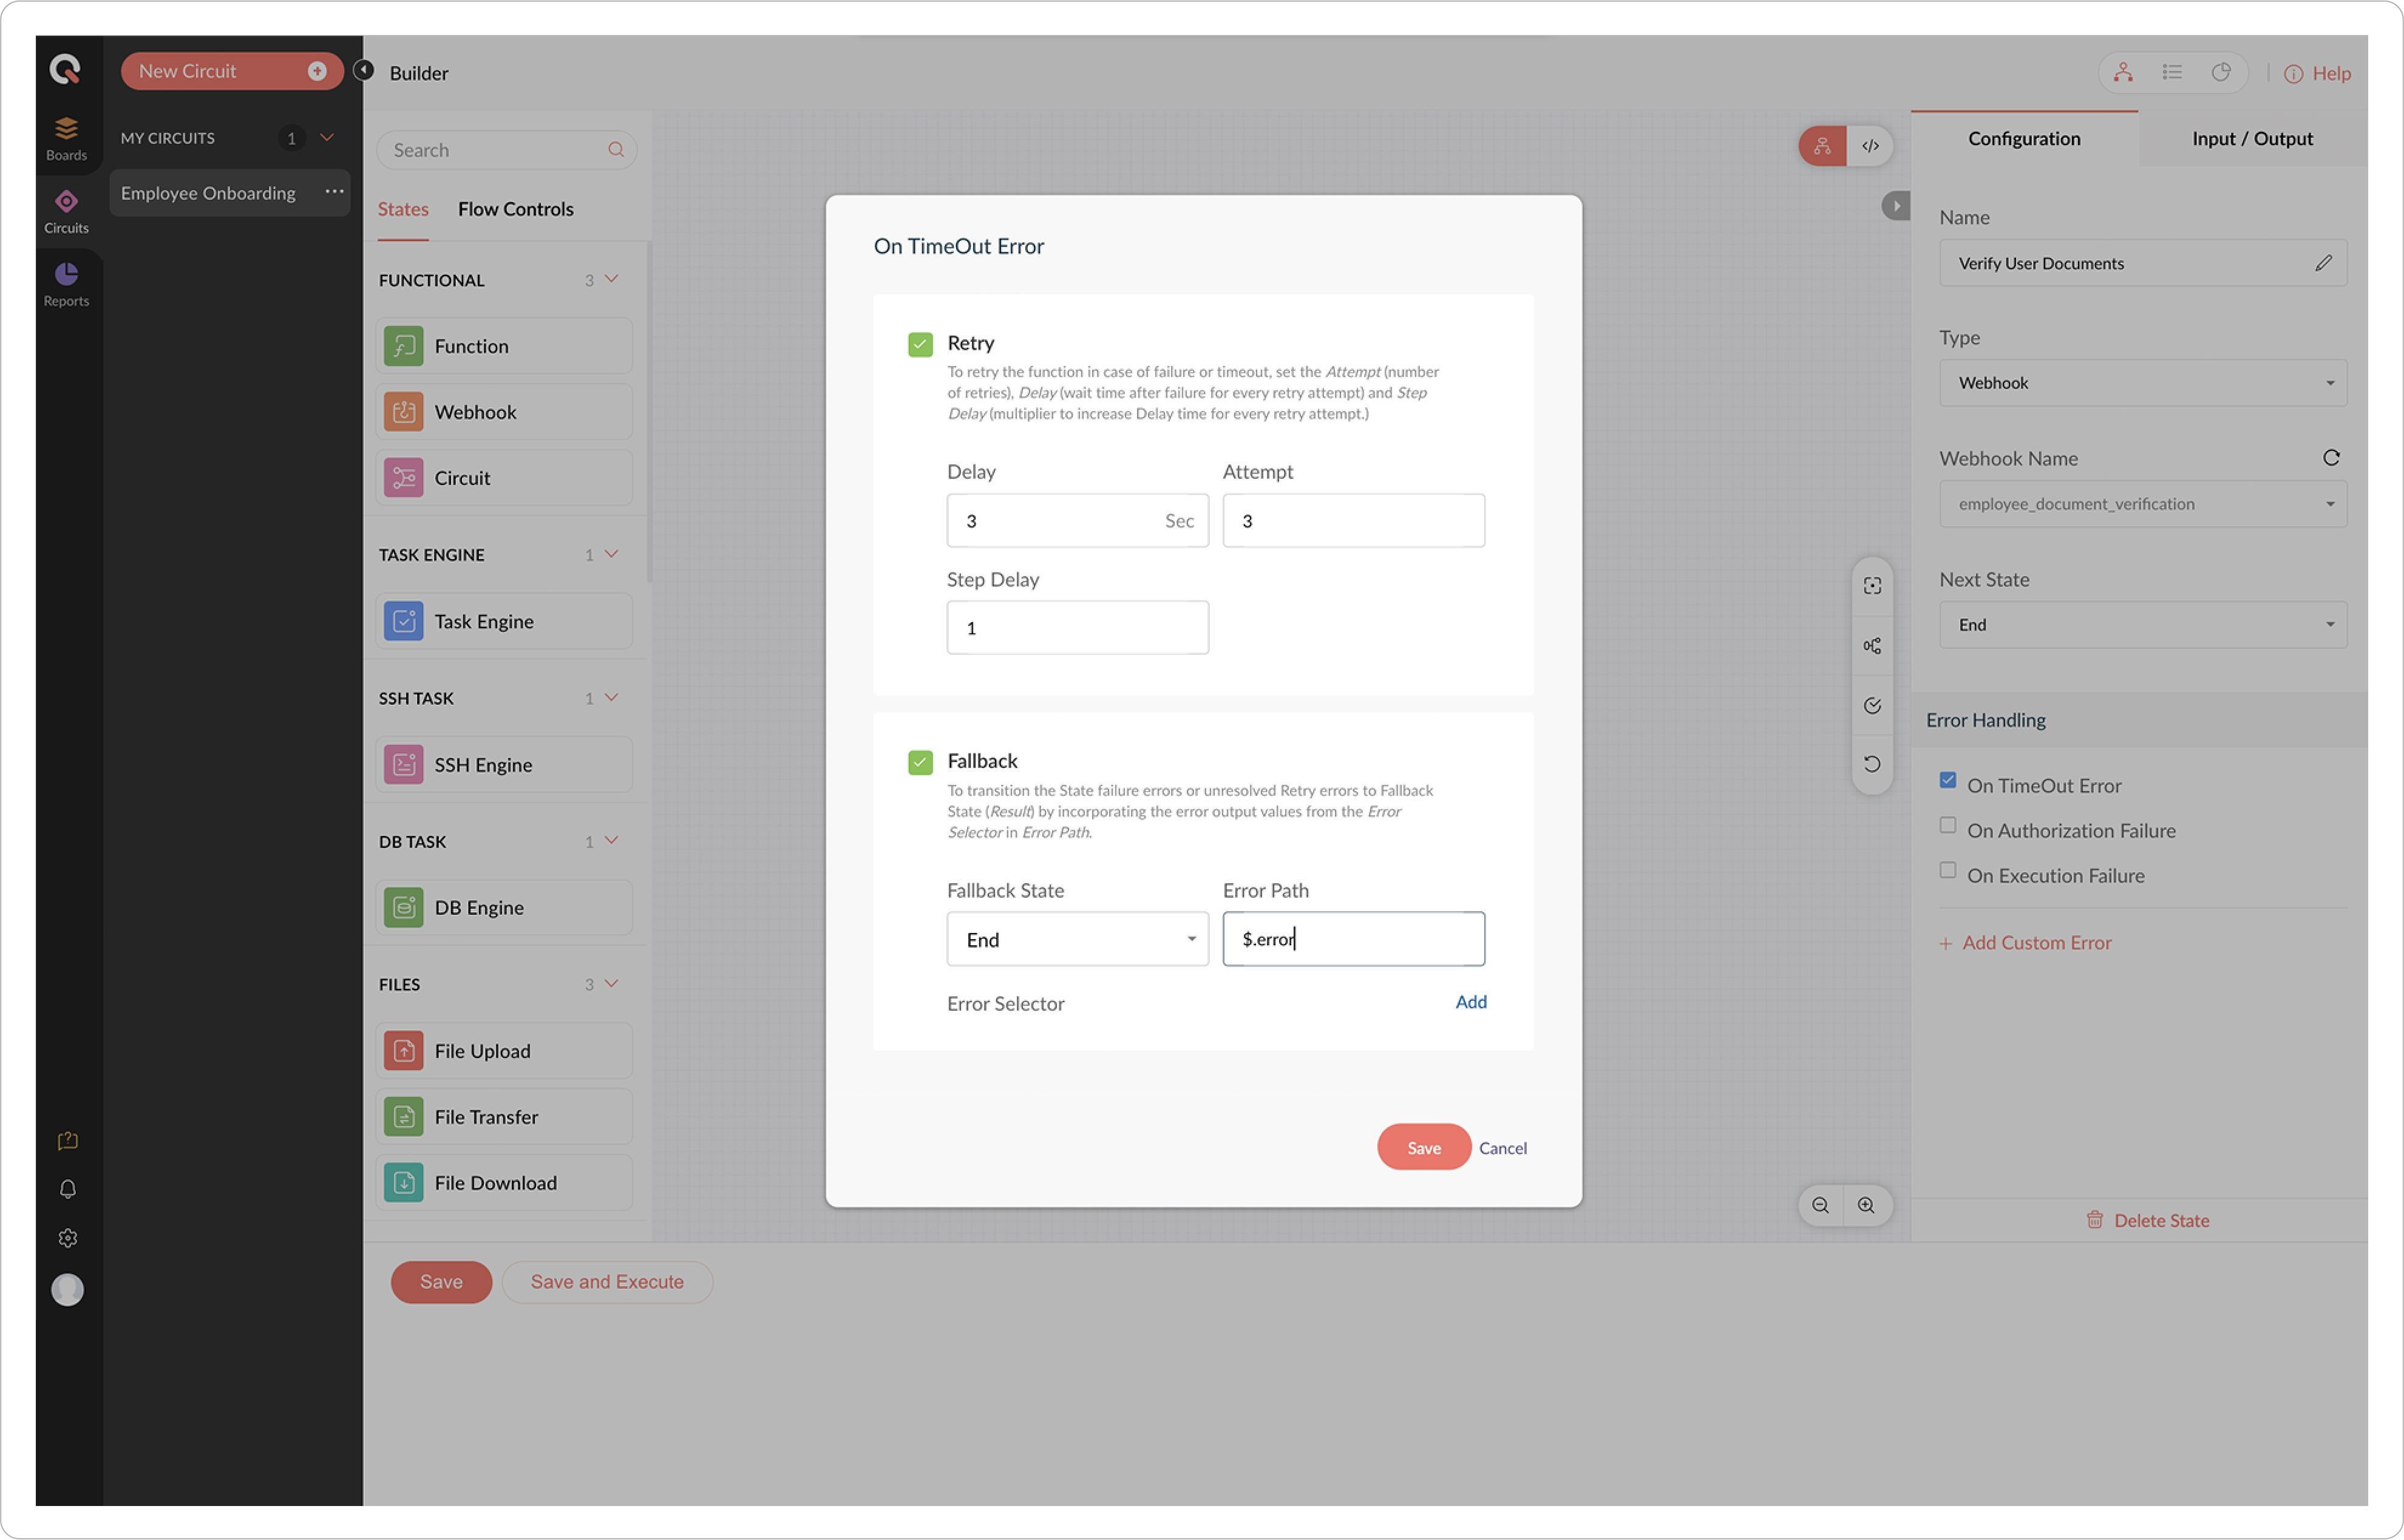Viewport: 2404px width, 1540px height.
Task: Click the Step Delay input field
Action: [x=1077, y=628]
